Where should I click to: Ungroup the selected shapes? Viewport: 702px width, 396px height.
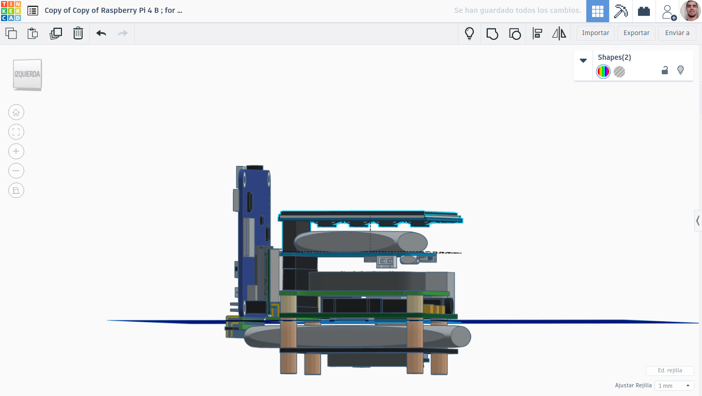tap(515, 34)
